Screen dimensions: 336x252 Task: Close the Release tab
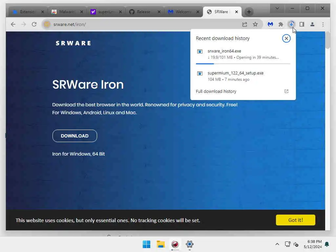pos(159,12)
